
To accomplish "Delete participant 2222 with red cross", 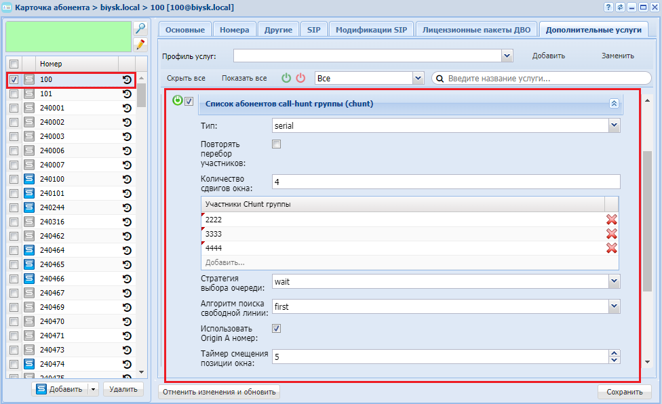I will [611, 219].
